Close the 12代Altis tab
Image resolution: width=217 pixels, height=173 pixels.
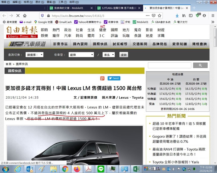point(139,8)
